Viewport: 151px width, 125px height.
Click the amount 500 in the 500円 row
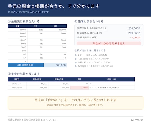55,44
